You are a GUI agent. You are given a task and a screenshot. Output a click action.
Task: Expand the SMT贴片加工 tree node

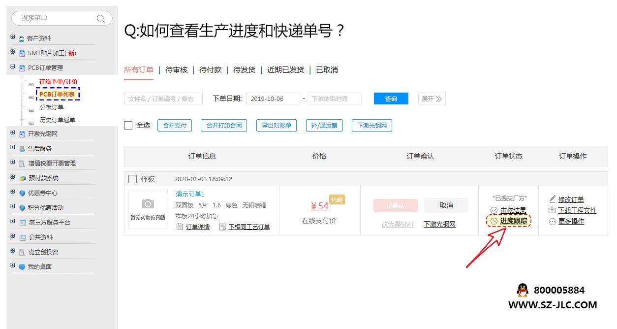point(13,52)
